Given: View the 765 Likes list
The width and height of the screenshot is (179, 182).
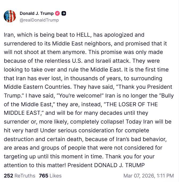Looking at the screenshot, I should 50,176.
